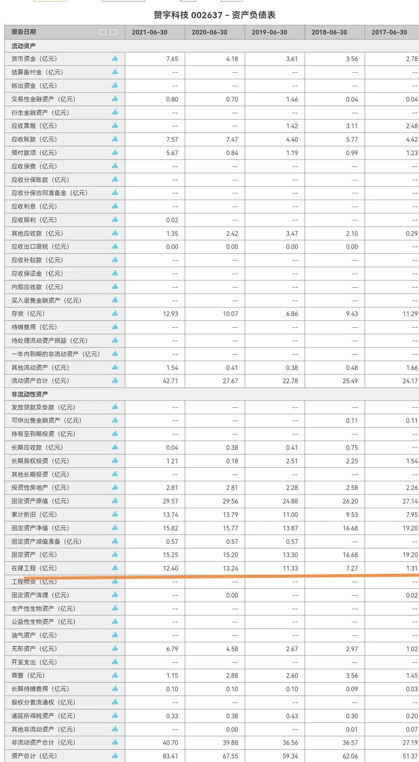Image resolution: width=419 pixels, height=762 pixels.
Task: Open chart icon for 固定资产净值 row
Action: (x=115, y=528)
